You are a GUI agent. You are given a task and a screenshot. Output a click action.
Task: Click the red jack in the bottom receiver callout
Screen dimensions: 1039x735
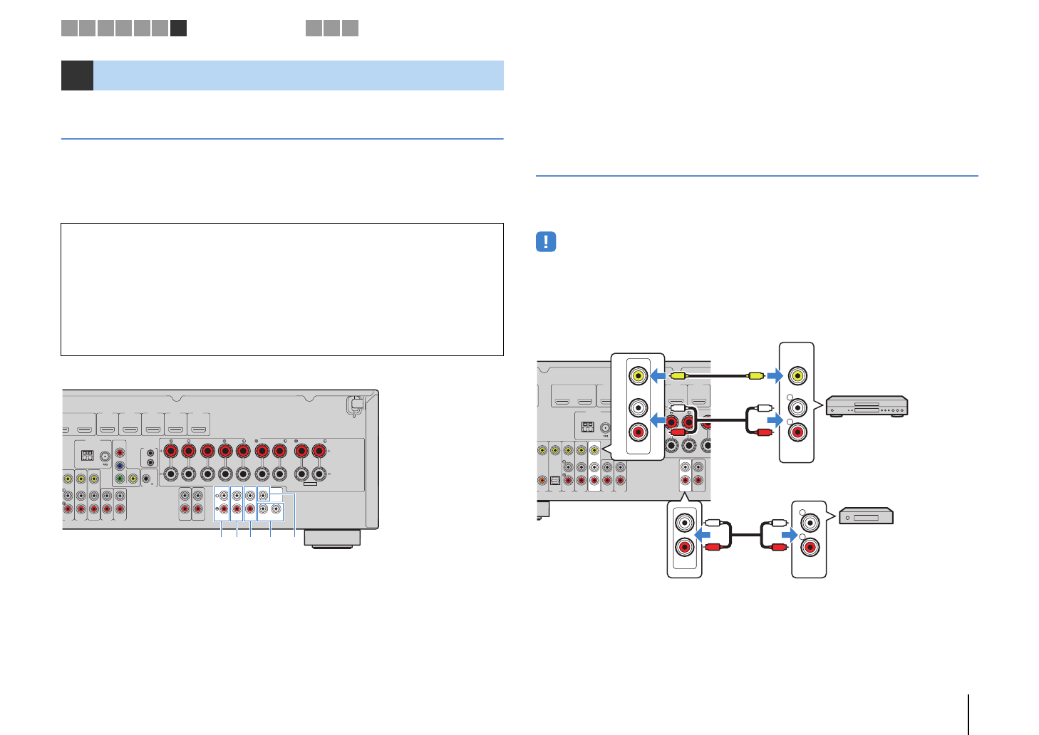pyautogui.click(x=684, y=548)
